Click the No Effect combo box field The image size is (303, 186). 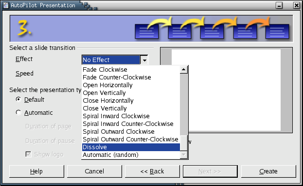point(111,60)
